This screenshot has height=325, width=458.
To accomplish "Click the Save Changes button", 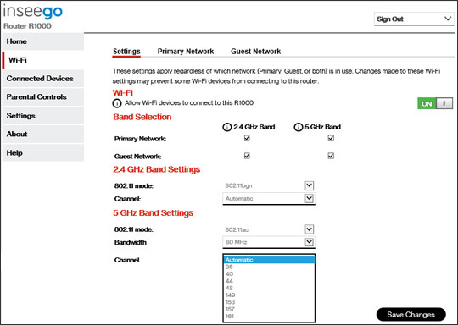I will pyautogui.click(x=411, y=315).
